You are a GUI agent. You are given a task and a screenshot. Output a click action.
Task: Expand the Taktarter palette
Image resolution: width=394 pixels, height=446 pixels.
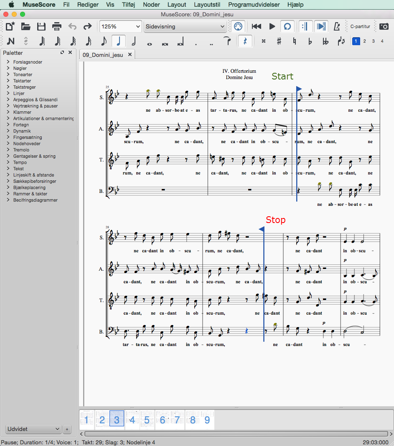[x=8, y=81]
